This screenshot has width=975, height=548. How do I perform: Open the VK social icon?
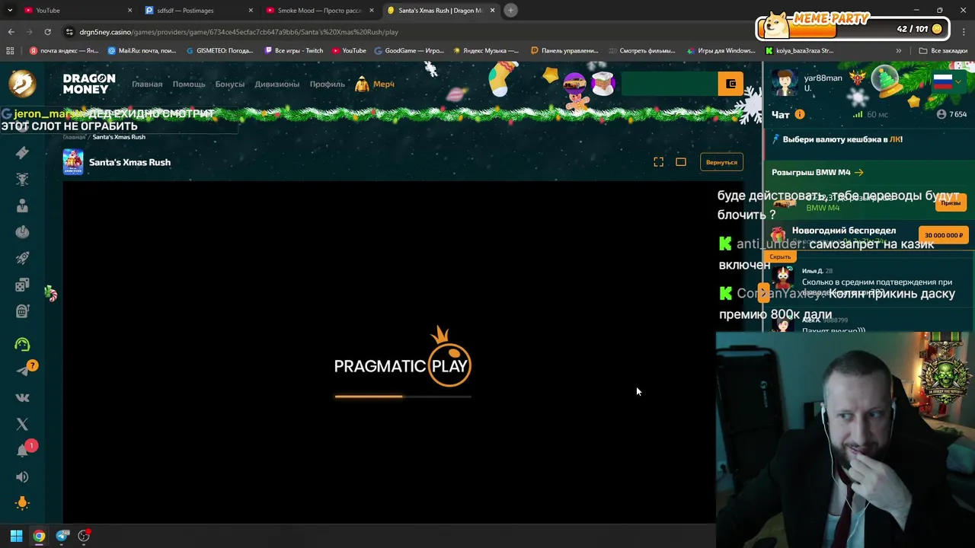(22, 397)
